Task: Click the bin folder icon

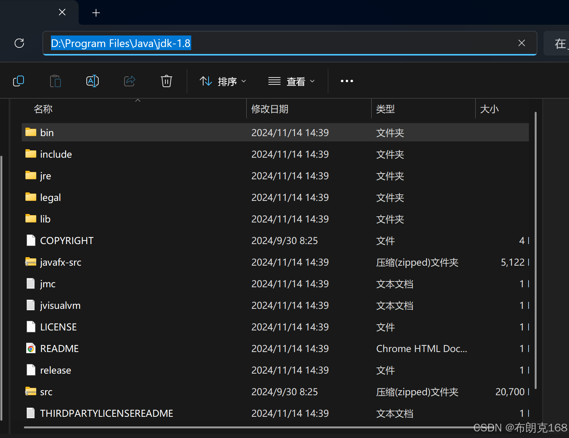Action: tap(31, 132)
